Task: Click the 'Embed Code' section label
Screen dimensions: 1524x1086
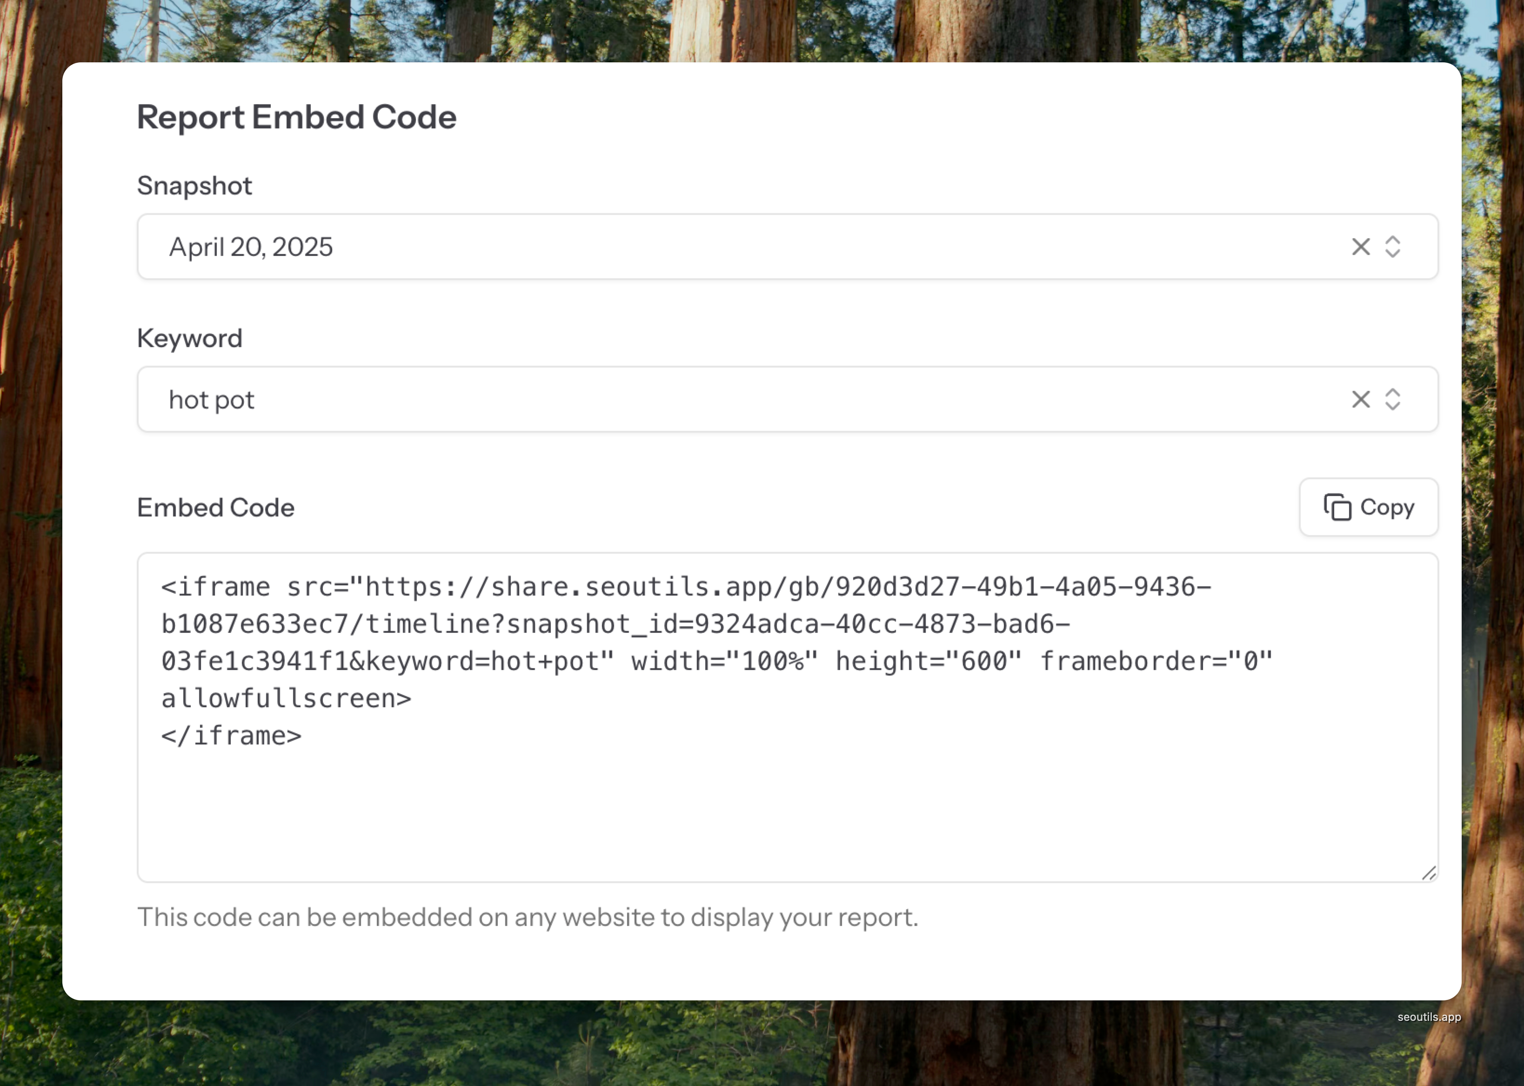Action: point(216,508)
